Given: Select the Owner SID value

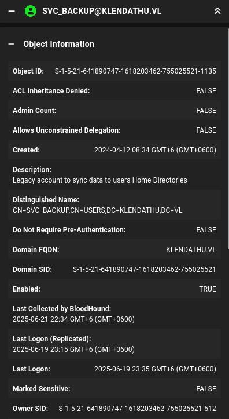Looking at the screenshot, I should pos(137,409).
